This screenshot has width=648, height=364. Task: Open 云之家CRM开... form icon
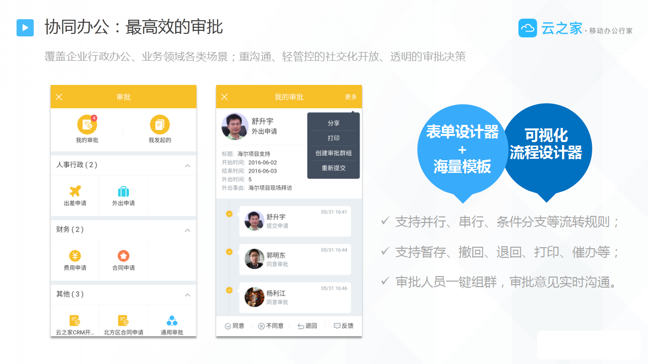click(75, 321)
